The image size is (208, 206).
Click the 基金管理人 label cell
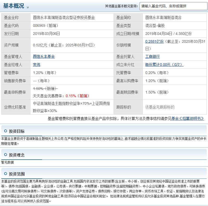click(16, 57)
